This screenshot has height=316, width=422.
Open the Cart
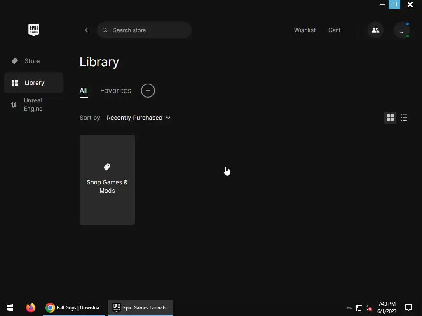coord(334,30)
